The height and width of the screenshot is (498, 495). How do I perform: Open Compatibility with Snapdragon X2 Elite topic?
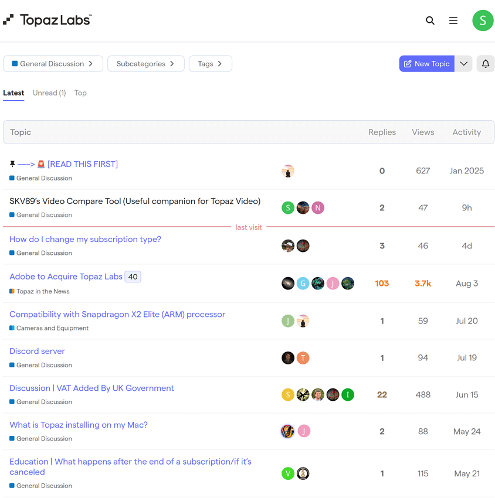point(117,314)
